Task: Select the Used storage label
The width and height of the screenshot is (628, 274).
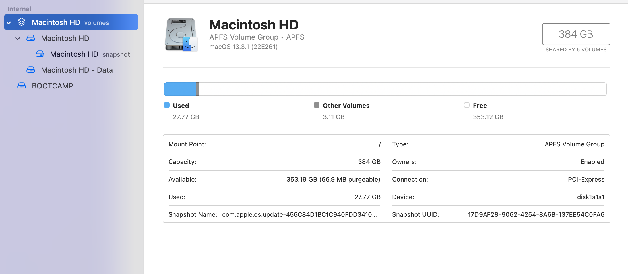Action: (x=181, y=105)
